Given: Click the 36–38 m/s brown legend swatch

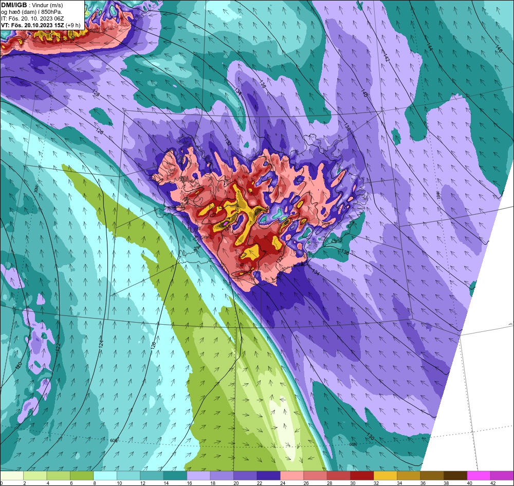Looking at the screenshot, I should point(432,476).
